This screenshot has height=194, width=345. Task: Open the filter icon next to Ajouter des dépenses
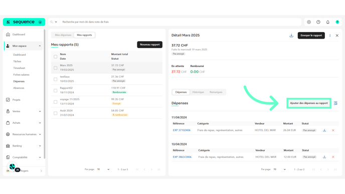335,103
